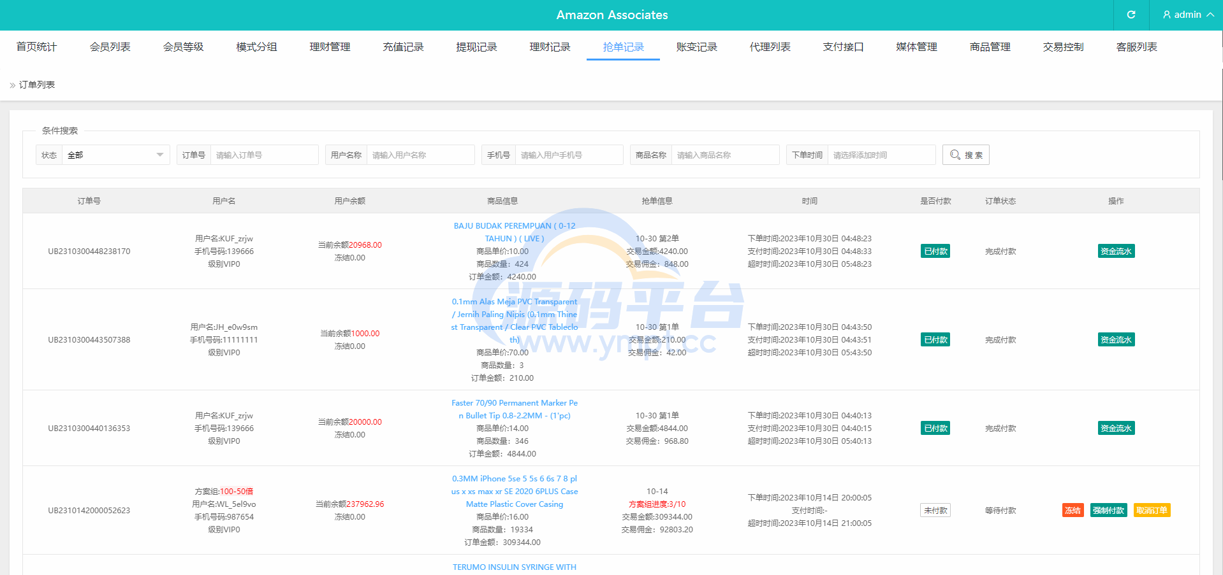Open the 充值记录 menu
This screenshot has height=575, width=1223.
point(403,47)
